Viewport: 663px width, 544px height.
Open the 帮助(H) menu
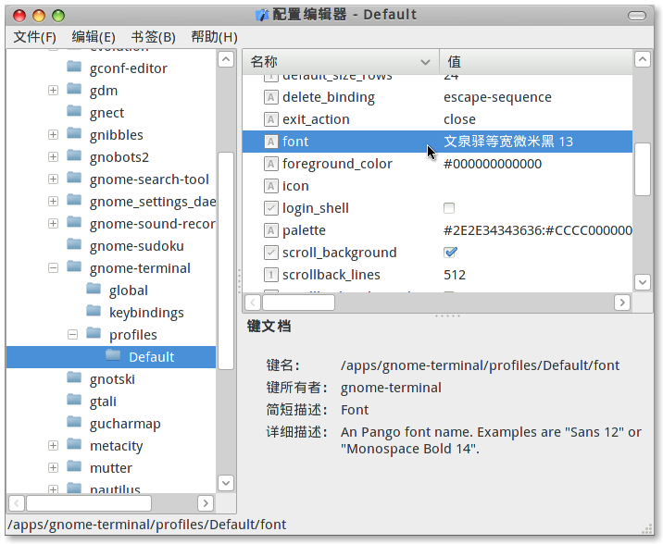point(214,37)
